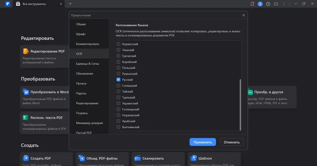Image resolution: width=317 pixels, height=166 pixels.
Task: Open the feedback message icon
Action: [x=276, y=4]
